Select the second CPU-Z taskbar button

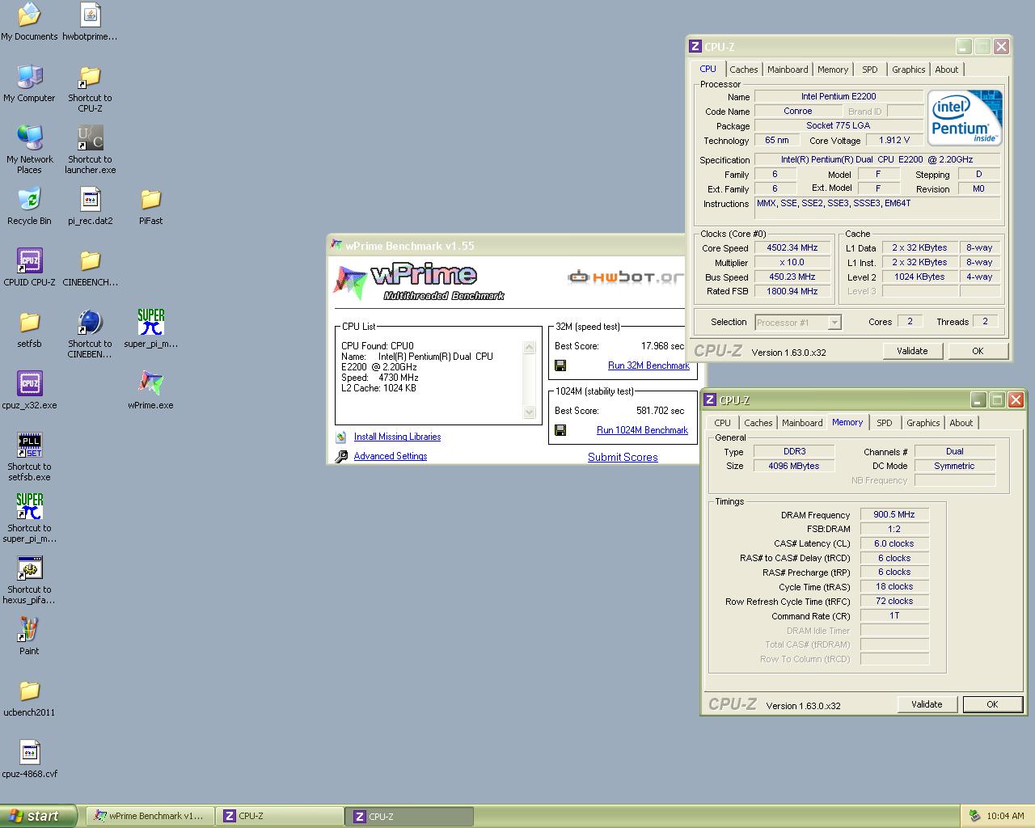(410, 816)
